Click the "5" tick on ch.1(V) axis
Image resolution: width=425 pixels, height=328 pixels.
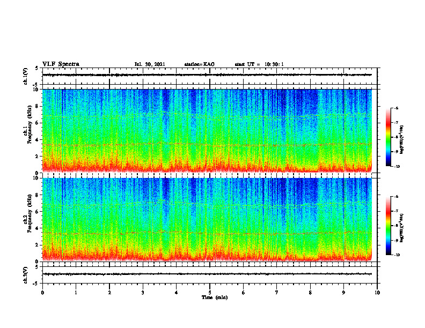37,69
